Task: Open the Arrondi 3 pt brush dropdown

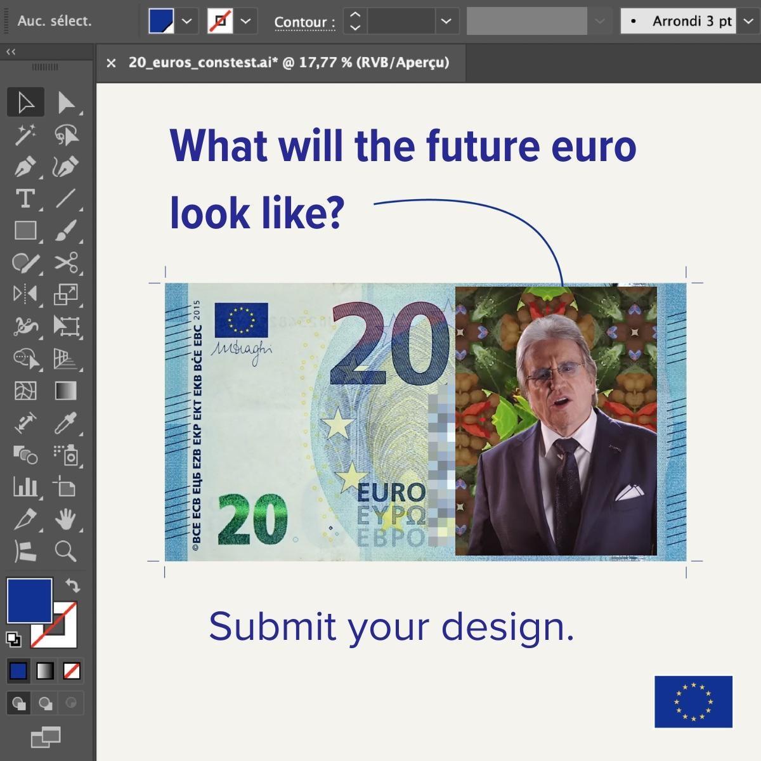Action: (748, 22)
